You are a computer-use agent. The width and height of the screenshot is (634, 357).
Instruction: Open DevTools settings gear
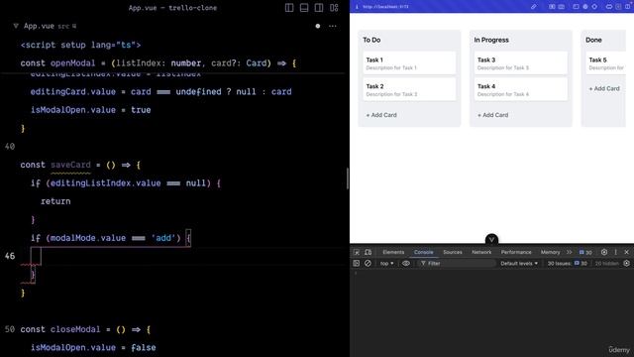604,252
